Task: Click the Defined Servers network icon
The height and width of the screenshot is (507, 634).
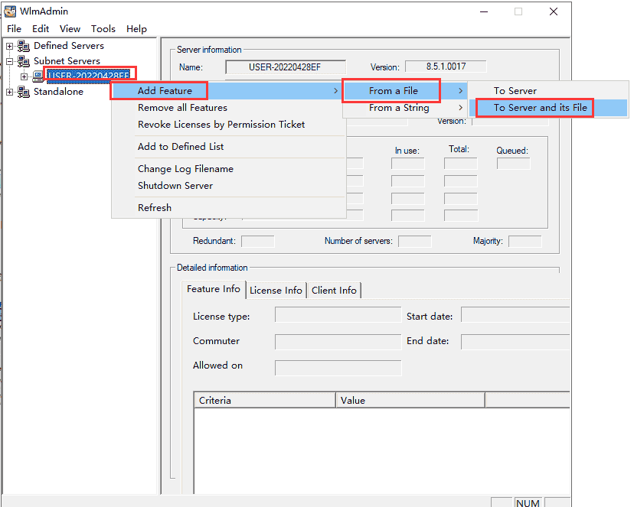Action: point(24,46)
